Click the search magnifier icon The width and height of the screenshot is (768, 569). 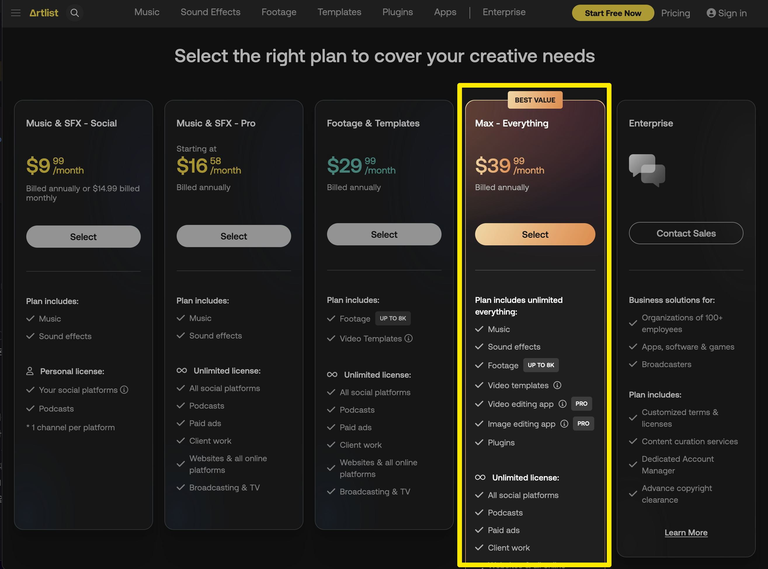point(75,13)
